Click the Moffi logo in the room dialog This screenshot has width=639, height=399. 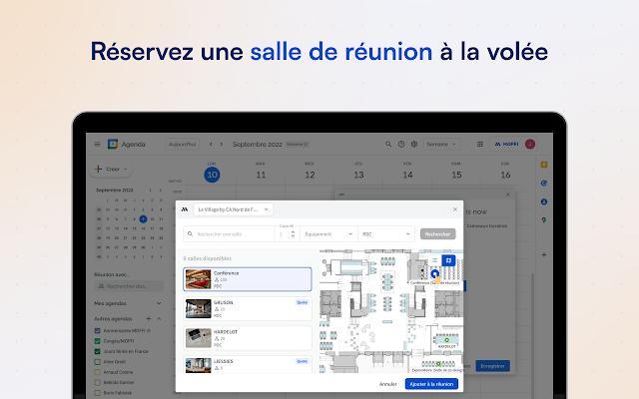tap(185, 209)
